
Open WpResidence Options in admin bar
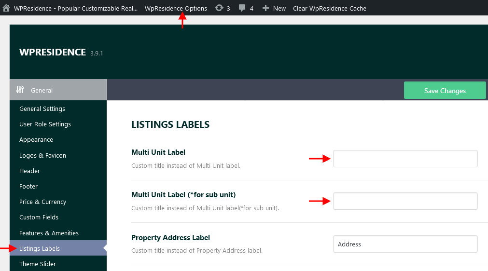coord(176,8)
